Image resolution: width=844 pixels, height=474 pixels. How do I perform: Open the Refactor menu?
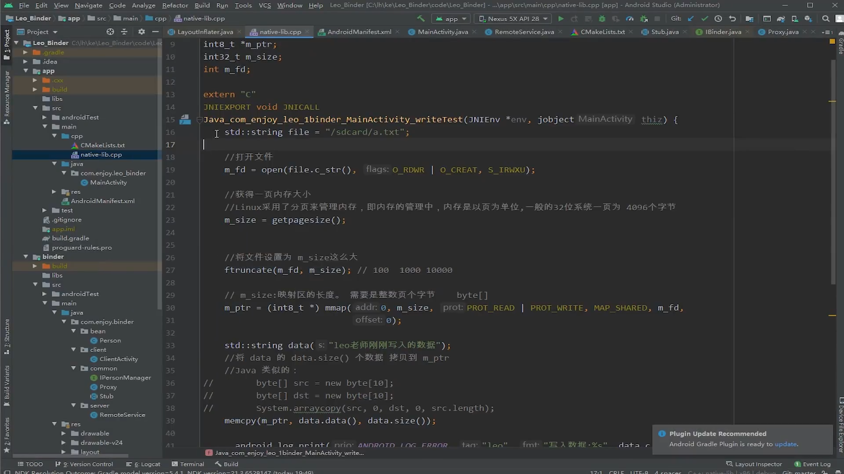click(175, 5)
